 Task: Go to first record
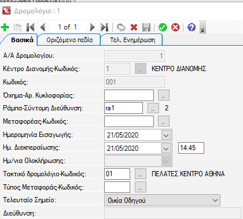point(31,27)
